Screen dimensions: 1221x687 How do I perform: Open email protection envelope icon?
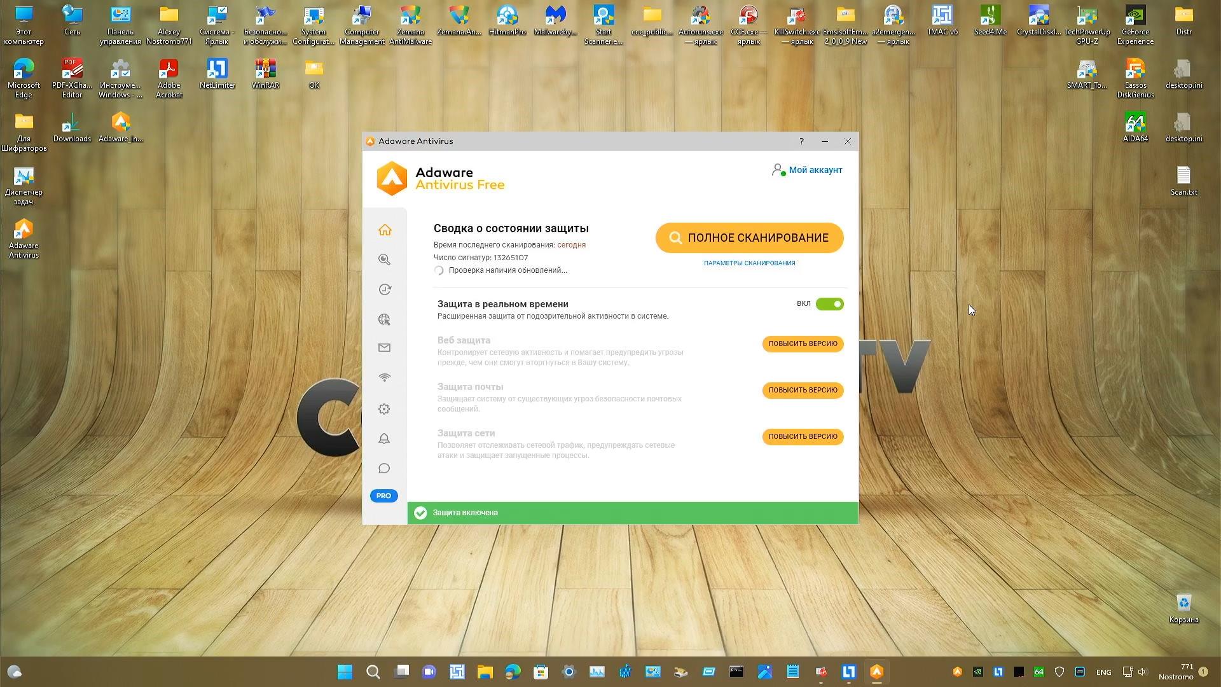point(384,348)
